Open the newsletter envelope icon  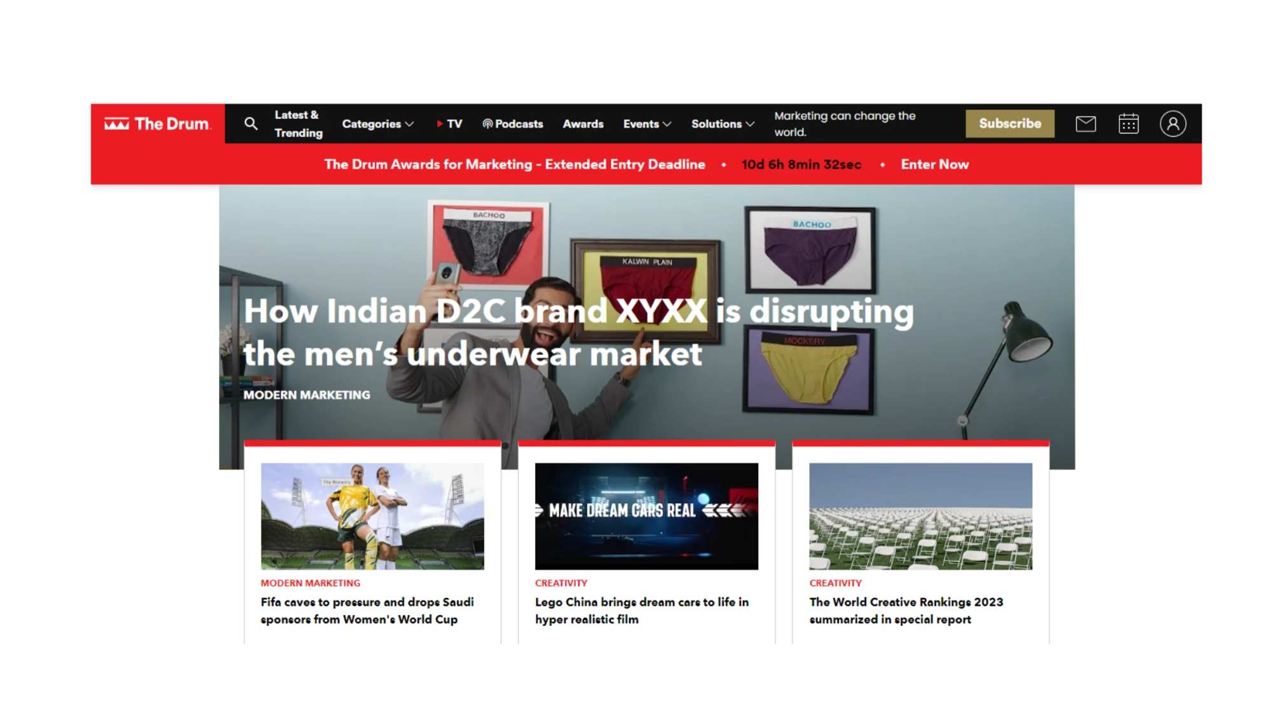pos(1085,123)
